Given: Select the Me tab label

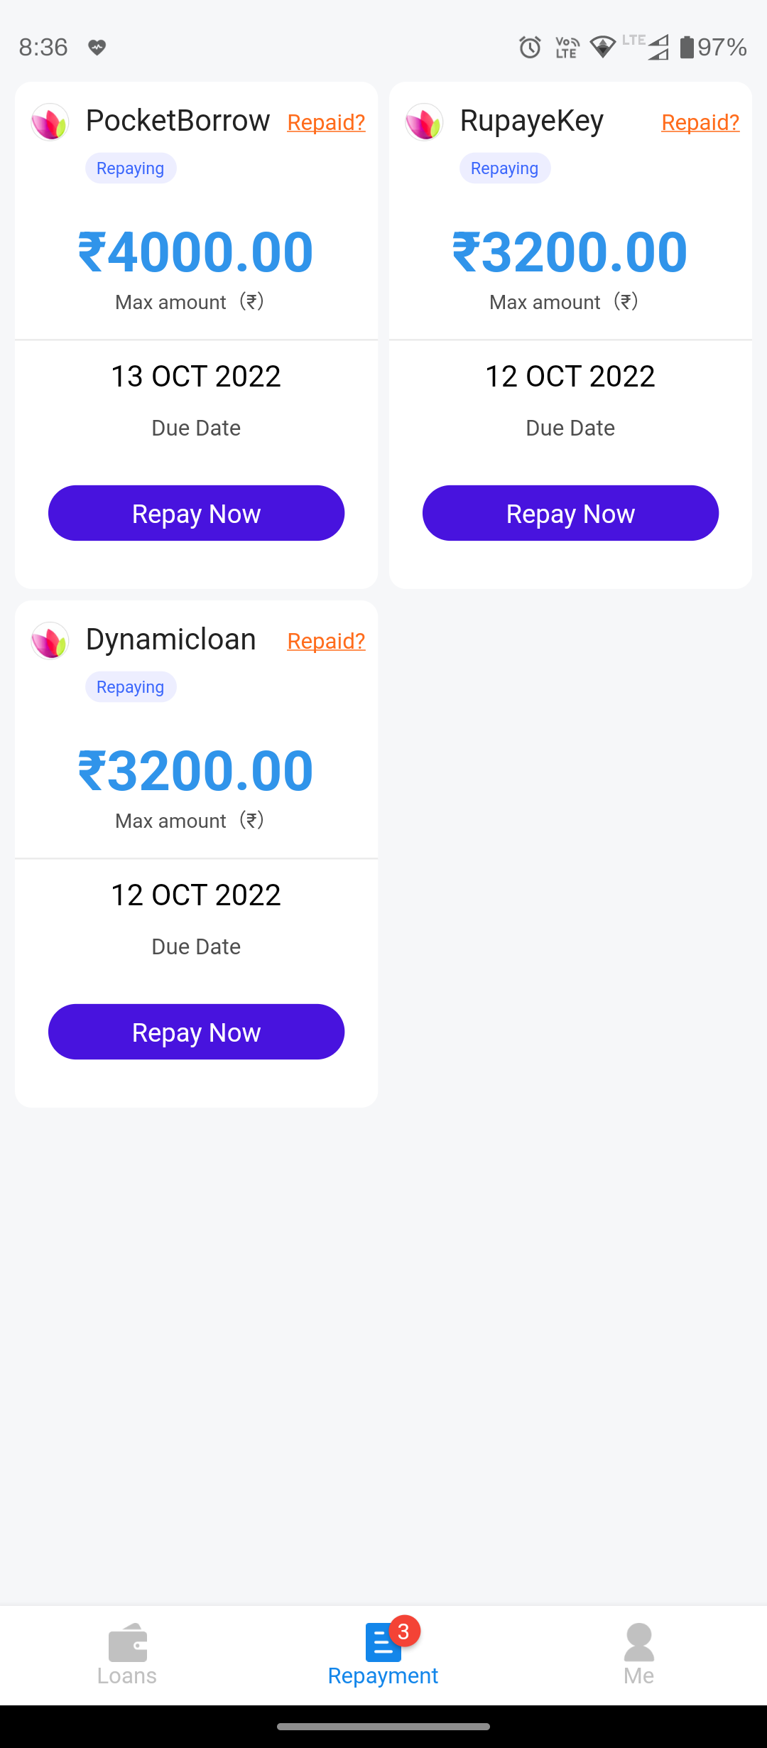Looking at the screenshot, I should tap(638, 1676).
